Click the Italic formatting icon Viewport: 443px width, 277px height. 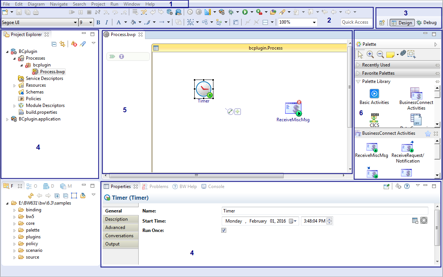[107, 23]
